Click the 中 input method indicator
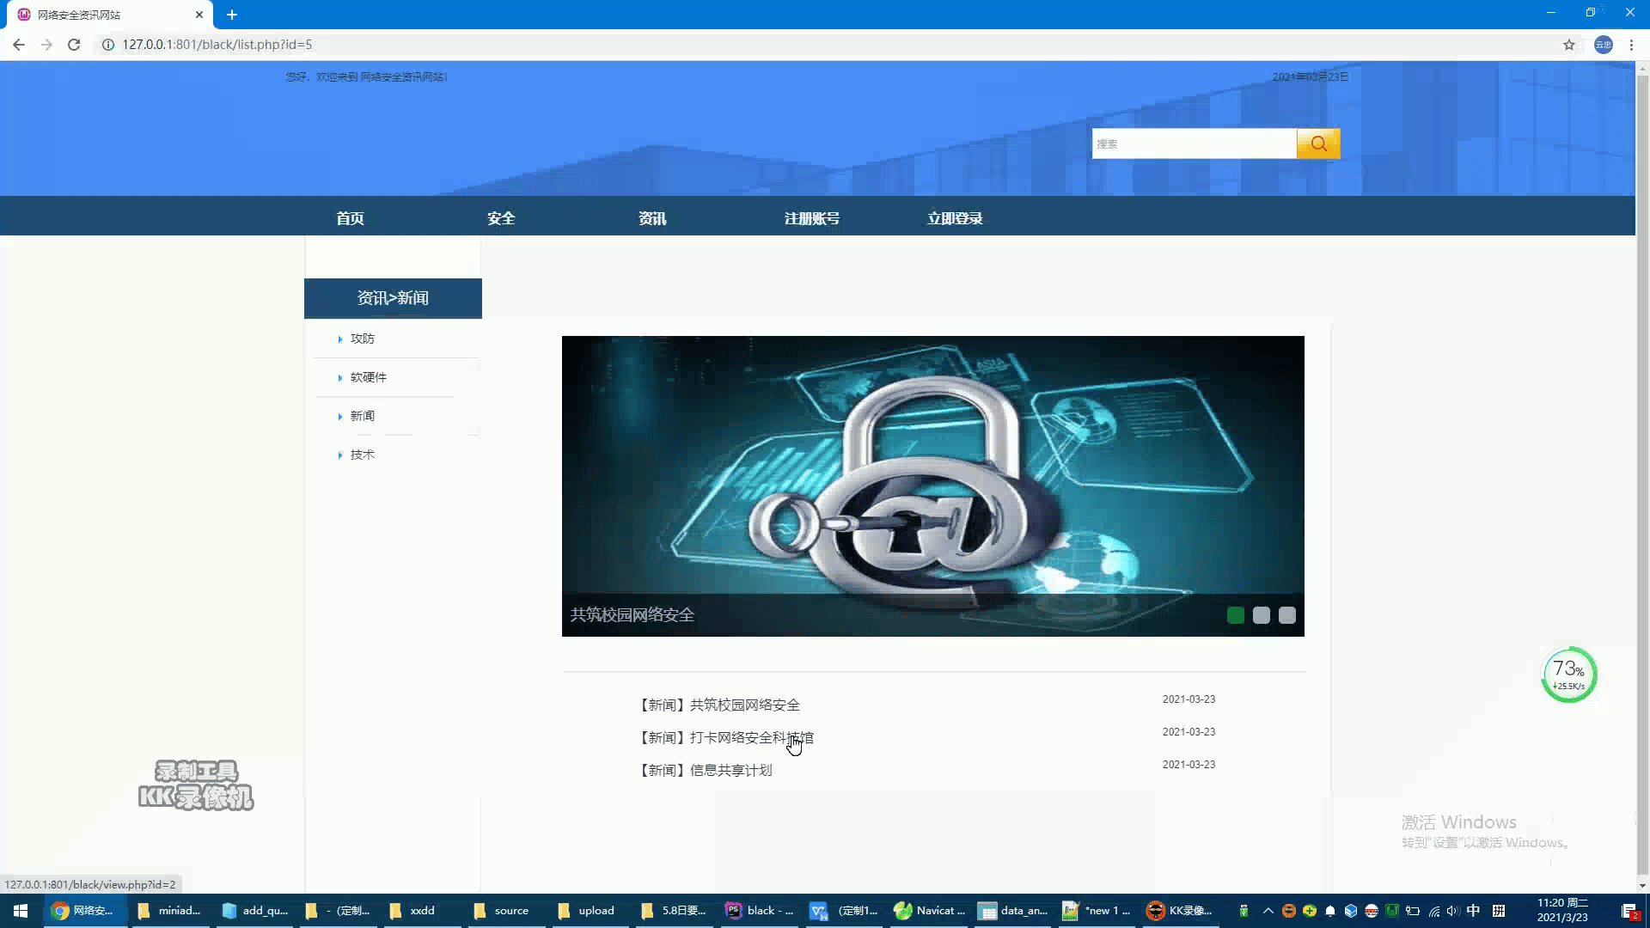 coord(1474,911)
